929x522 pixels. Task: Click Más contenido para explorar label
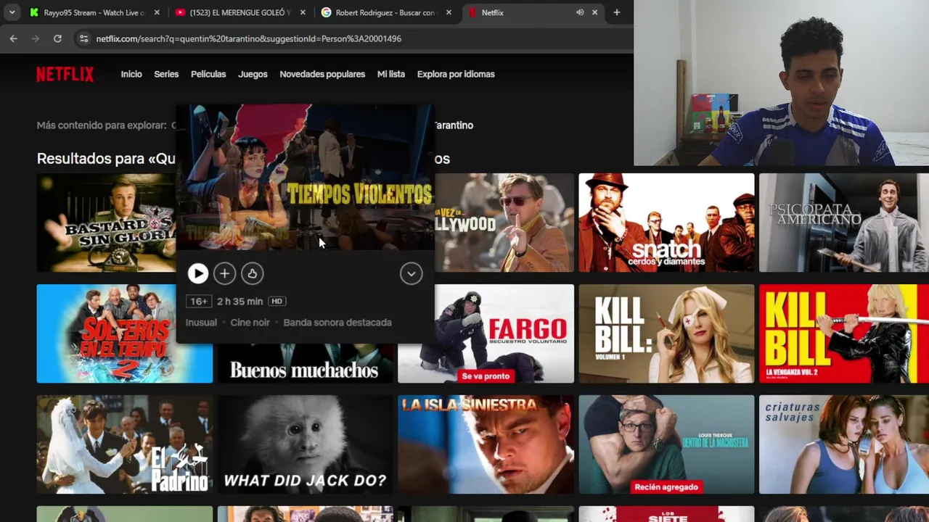point(102,125)
